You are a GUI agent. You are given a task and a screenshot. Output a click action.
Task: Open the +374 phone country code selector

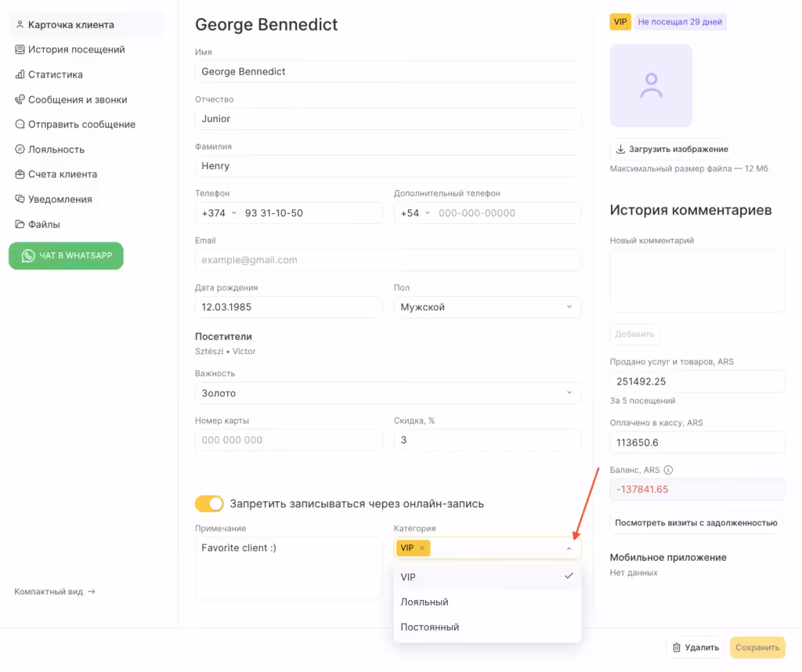click(218, 213)
